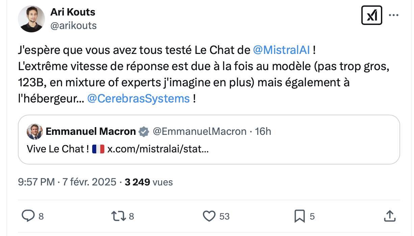Click the reply speech bubble icon
Image resolution: width=414 pixels, height=236 pixels.
28,216
